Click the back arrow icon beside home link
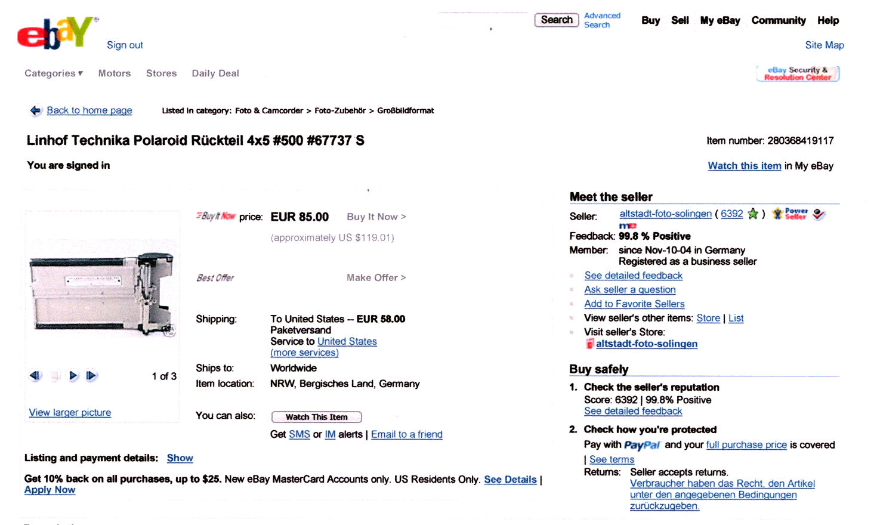The width and height of the screenshot is (877, 525). (x=36, y=110)
